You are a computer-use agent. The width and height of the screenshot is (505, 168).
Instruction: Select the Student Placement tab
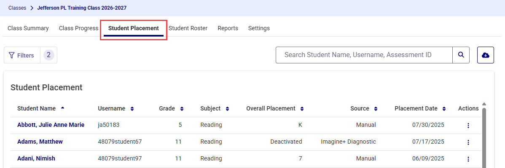[x=133, y=28]
